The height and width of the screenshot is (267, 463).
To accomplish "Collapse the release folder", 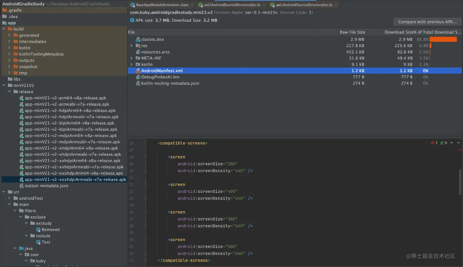I will 9,92.
